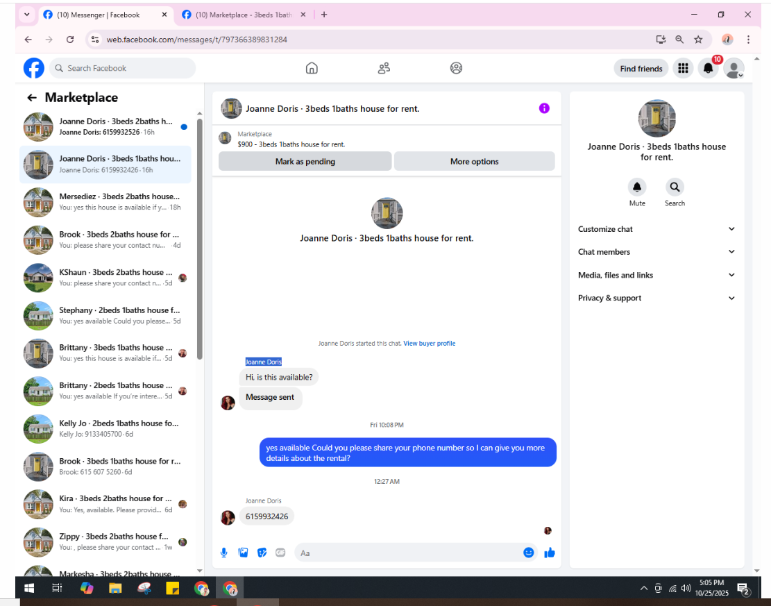Open Brook chat showing 615 607 5260

[105, 466]
